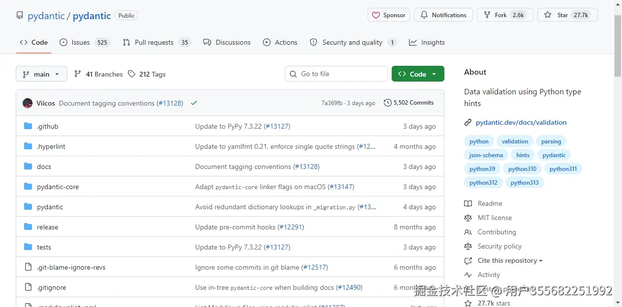
Task: Click the Star count 27.7k
Action: 581,15
